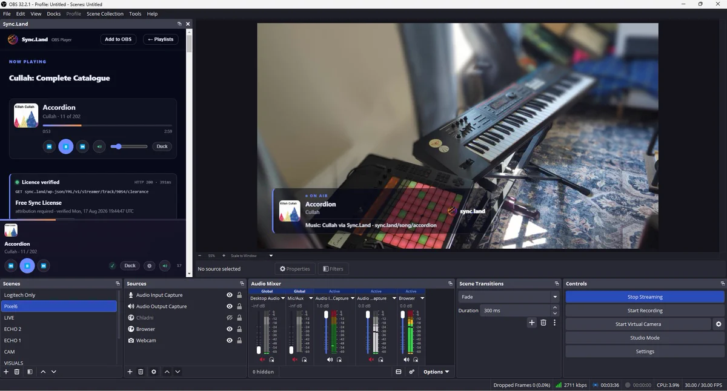This screenshot has height=391, width=727.
Task: Open the Docks menu
Action: (54, 14)
